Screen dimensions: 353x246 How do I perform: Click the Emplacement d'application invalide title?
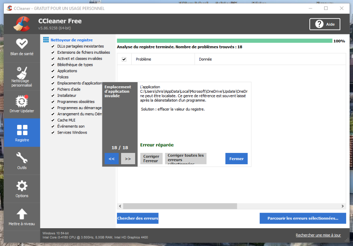click(x=118, y=91)
